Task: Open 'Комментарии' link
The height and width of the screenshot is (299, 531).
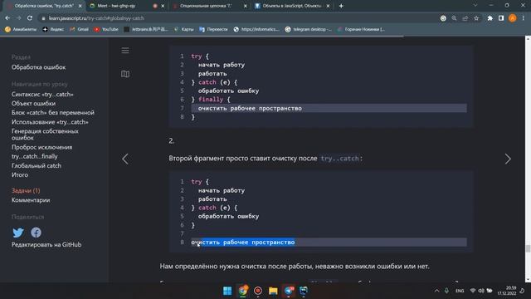Action: (31, 200)
